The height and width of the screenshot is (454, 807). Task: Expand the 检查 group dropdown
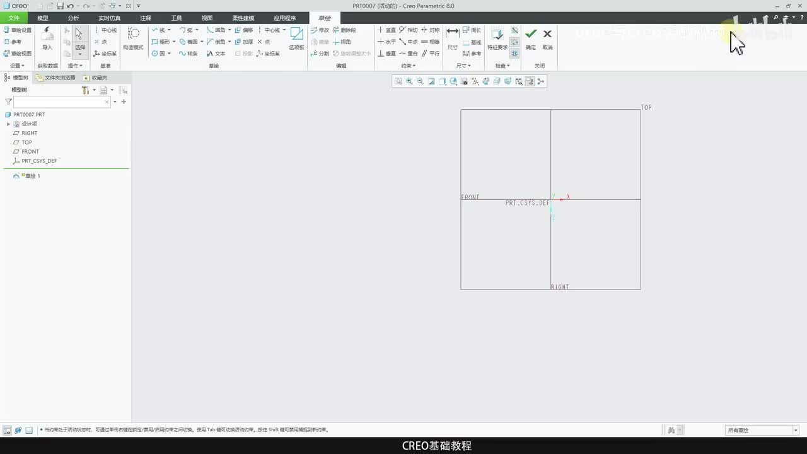502,66
